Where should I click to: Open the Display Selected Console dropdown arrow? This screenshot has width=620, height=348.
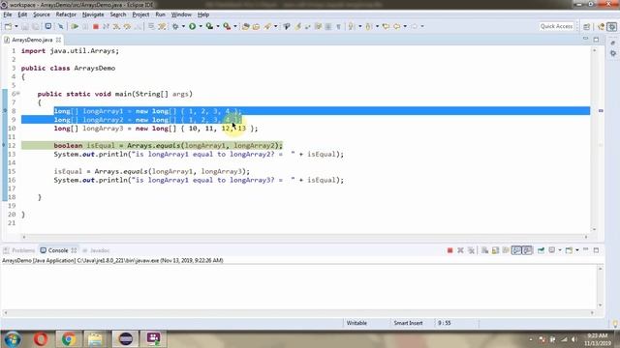560,250
